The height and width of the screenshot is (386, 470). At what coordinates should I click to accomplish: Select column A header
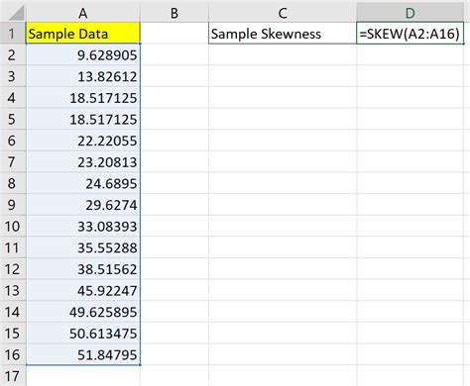click(x=83, y=13)
